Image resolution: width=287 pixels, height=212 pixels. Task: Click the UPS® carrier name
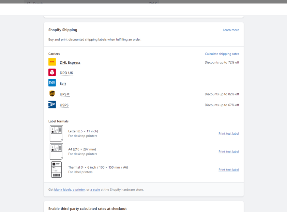coord(65,94)
